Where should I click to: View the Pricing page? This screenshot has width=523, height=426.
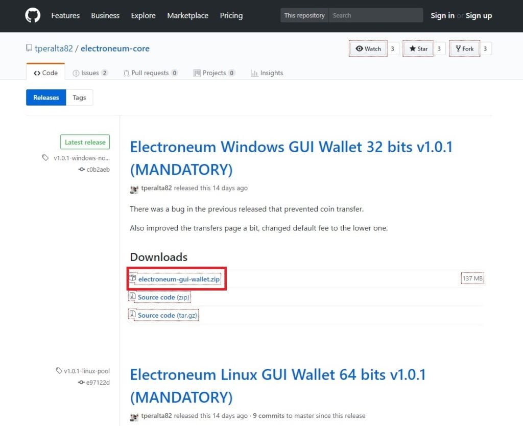click(231, 15)
